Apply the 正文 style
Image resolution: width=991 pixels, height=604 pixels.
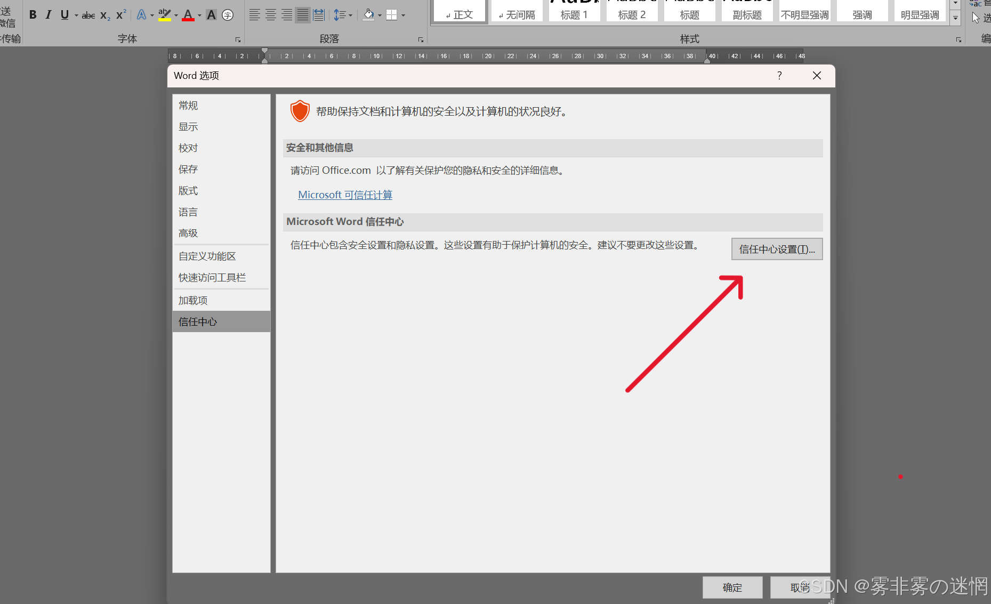(460, 11)
